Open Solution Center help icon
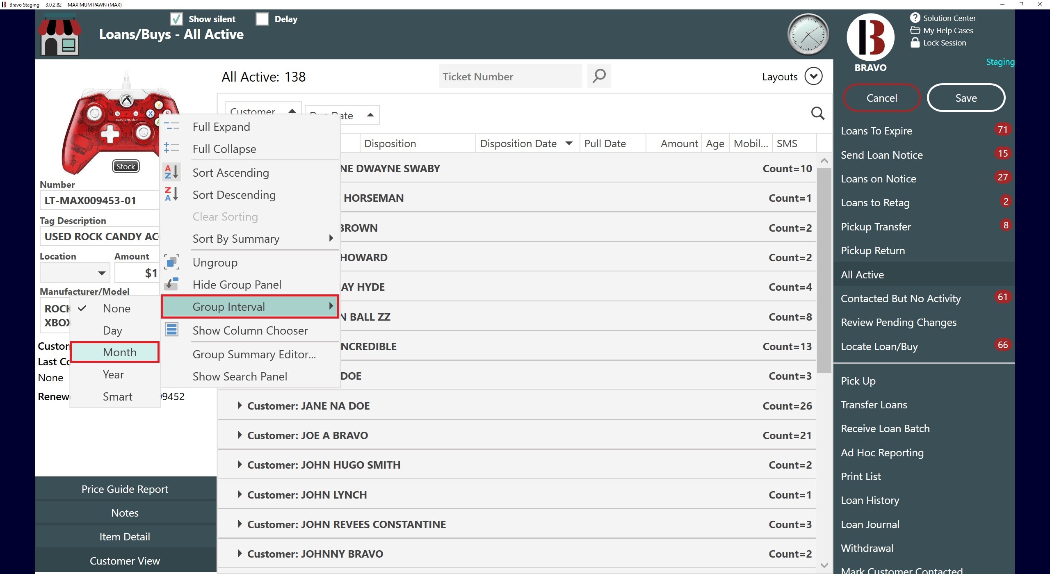The width and height of the screenshot is (1050, 574). (x=915, y=18)
